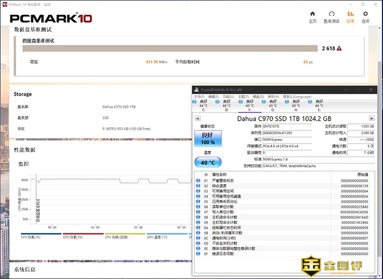Open 语言(L)(Language) menu
383x279 pixels.
pyautogui.click(x=297, y=97)
